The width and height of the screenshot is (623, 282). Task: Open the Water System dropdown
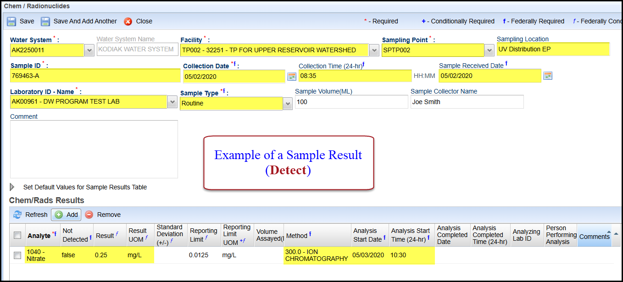click(x=89, y=50)
